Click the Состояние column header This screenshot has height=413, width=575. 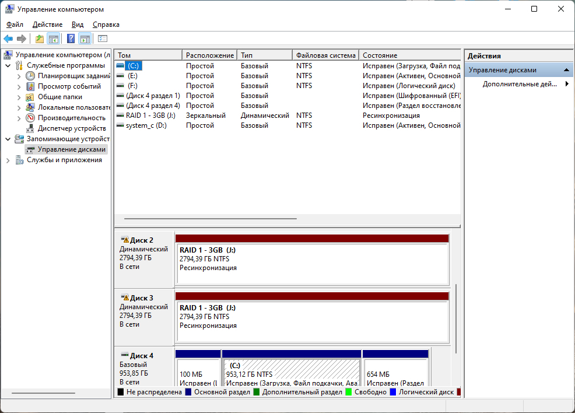408,55
